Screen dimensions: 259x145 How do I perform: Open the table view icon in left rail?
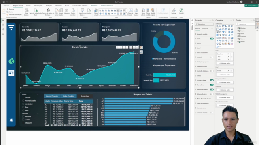tap(3, 25)
